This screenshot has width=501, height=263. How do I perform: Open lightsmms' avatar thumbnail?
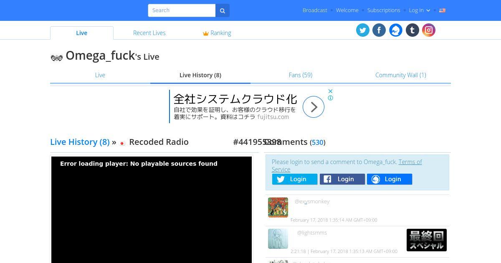coord(278,239)
